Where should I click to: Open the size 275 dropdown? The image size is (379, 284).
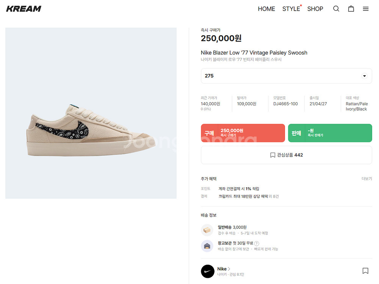point(287,76)
